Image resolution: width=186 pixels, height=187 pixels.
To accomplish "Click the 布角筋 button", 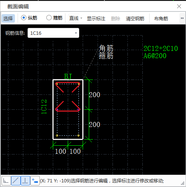I will tap(161, 19).
